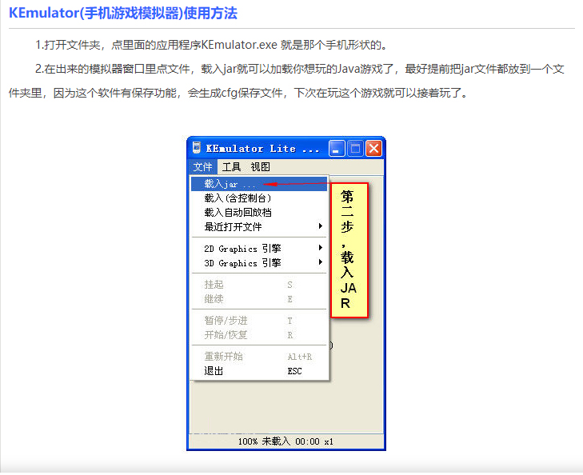
Task: Click the page heading KEmulator(手机游戏模拟器)使用方法
Action: click(123, 13)
